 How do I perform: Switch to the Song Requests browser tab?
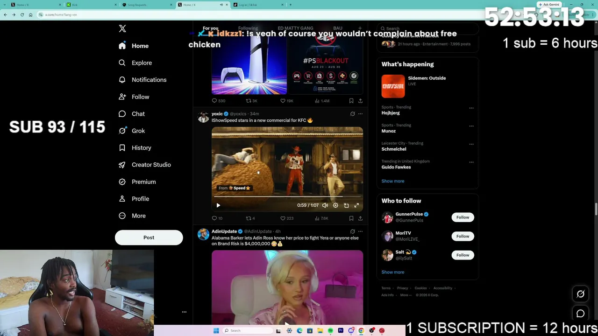click(x=147, y=5)
